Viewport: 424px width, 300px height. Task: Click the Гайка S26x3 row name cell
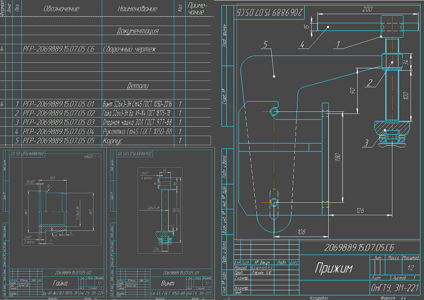pos(137,113)
